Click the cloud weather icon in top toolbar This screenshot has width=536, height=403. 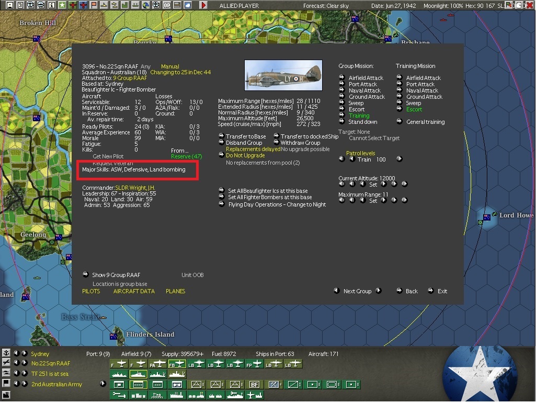(x=187, y=5)
